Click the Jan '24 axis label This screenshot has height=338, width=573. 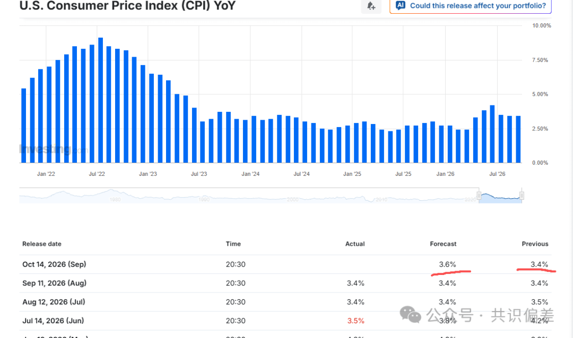point(250,174)
